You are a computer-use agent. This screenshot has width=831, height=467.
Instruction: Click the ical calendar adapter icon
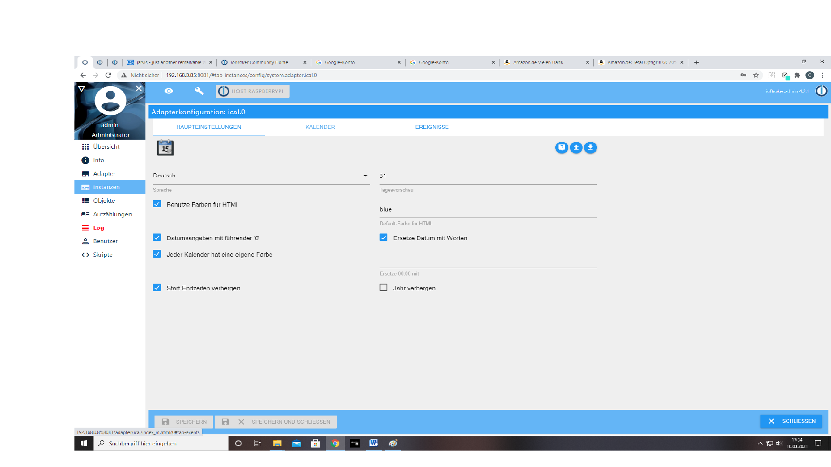[165, 148]
